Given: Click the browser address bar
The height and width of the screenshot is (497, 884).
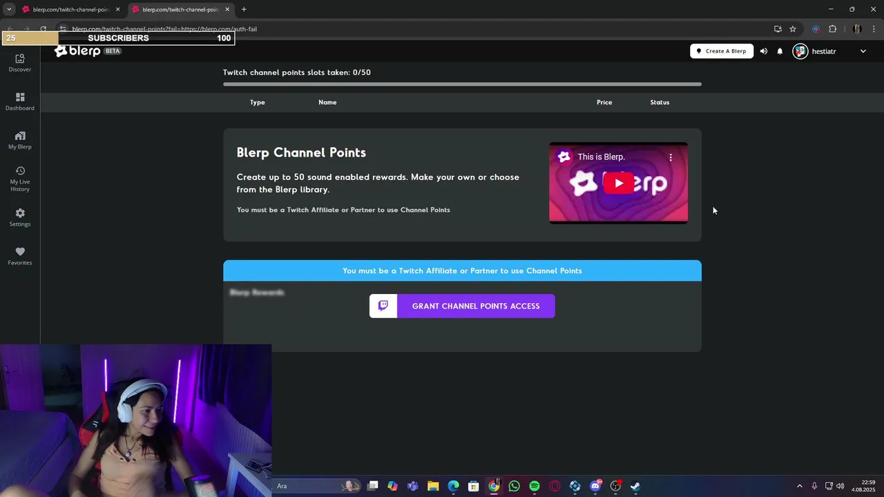Looking at the screenshot, I should click(414, 29).
